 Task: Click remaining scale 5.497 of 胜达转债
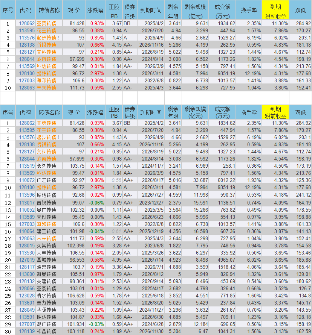(x=202, y=317)
